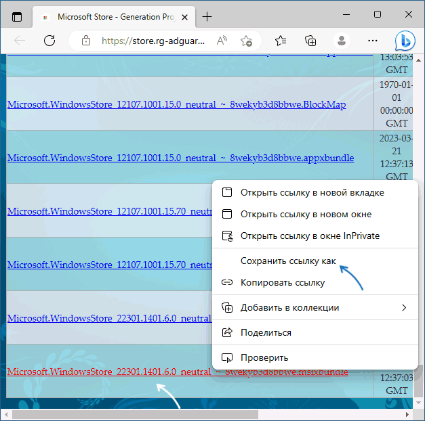
Task: Click horizontal scrollbar left arrow
Action: [x=6, y=414]
